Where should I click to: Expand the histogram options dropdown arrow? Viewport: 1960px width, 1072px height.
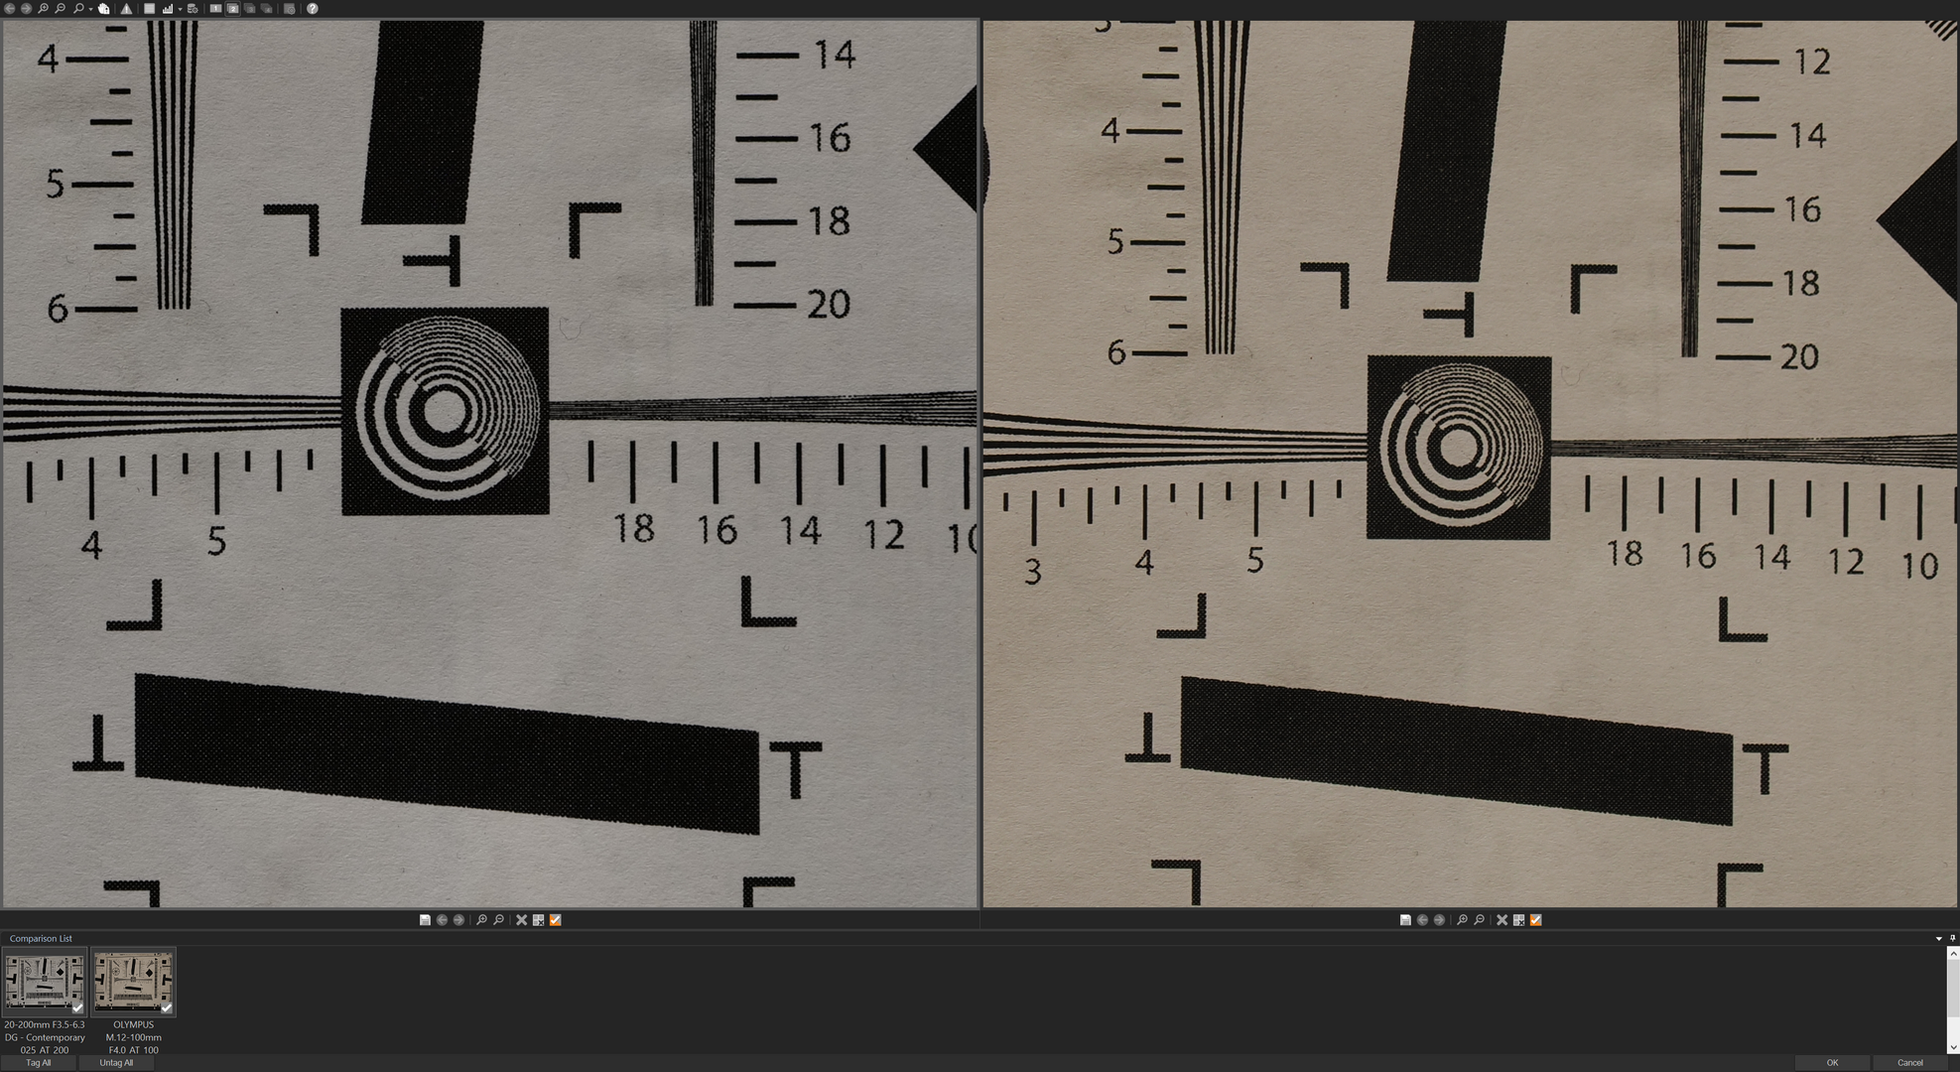coord(180,9)
